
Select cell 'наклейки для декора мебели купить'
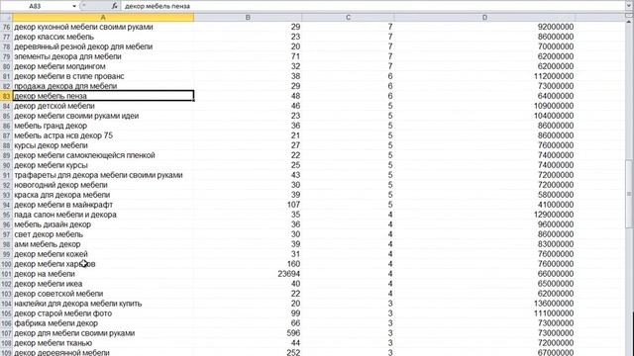(103, 304)
